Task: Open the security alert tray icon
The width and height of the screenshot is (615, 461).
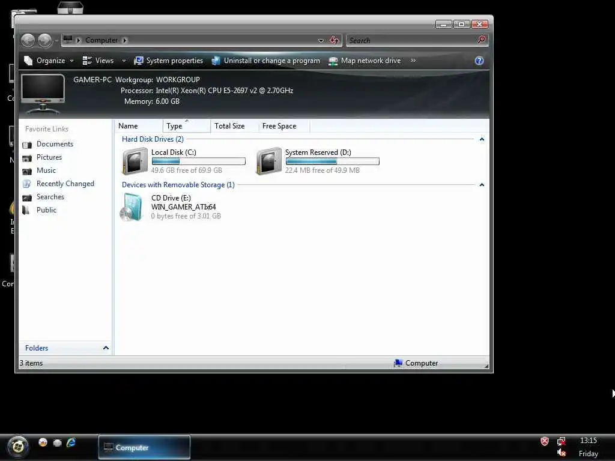Action: click(544, 441)
